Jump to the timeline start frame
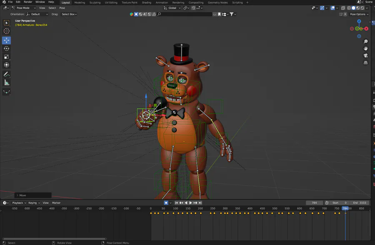The height and width of the screenshot is (245, 375). 177,203
